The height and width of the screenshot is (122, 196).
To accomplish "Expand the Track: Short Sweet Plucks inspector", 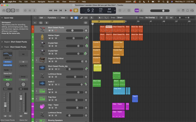I will click(x=2, y=47).
